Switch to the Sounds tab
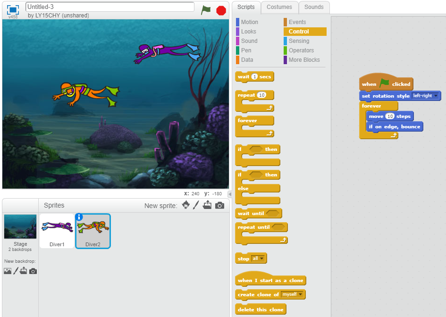446x317 pixels. click(x=314, y=7)
